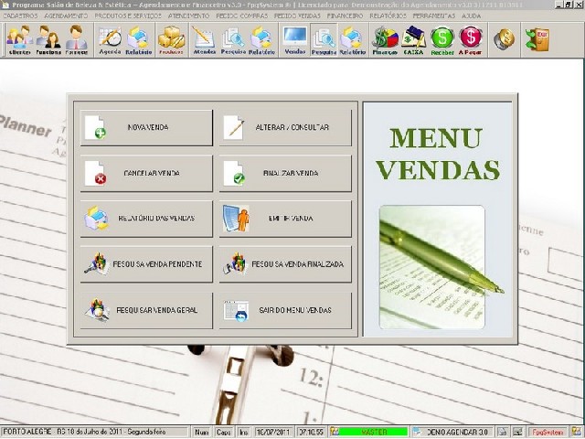585x439 pixels.
Task: Click the PESQUISA VENDA FINALIZADA button
Action: click(x=285, y=264)
